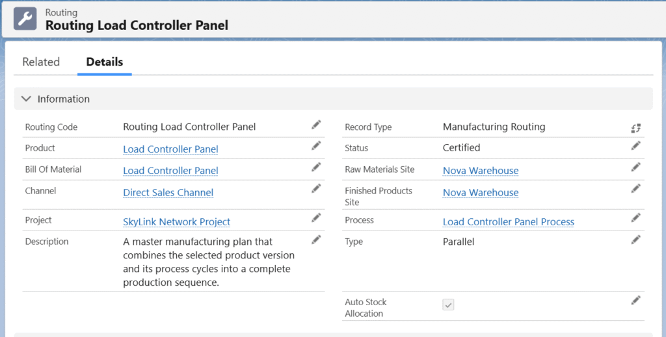Image resolution: width=666 pixels, height=337 pixels.
Task: Edit Status field via pencil icon
Action: coord(636,146)
